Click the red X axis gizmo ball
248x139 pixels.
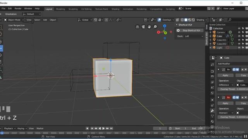pyautogui.click(x=158, y=32)
